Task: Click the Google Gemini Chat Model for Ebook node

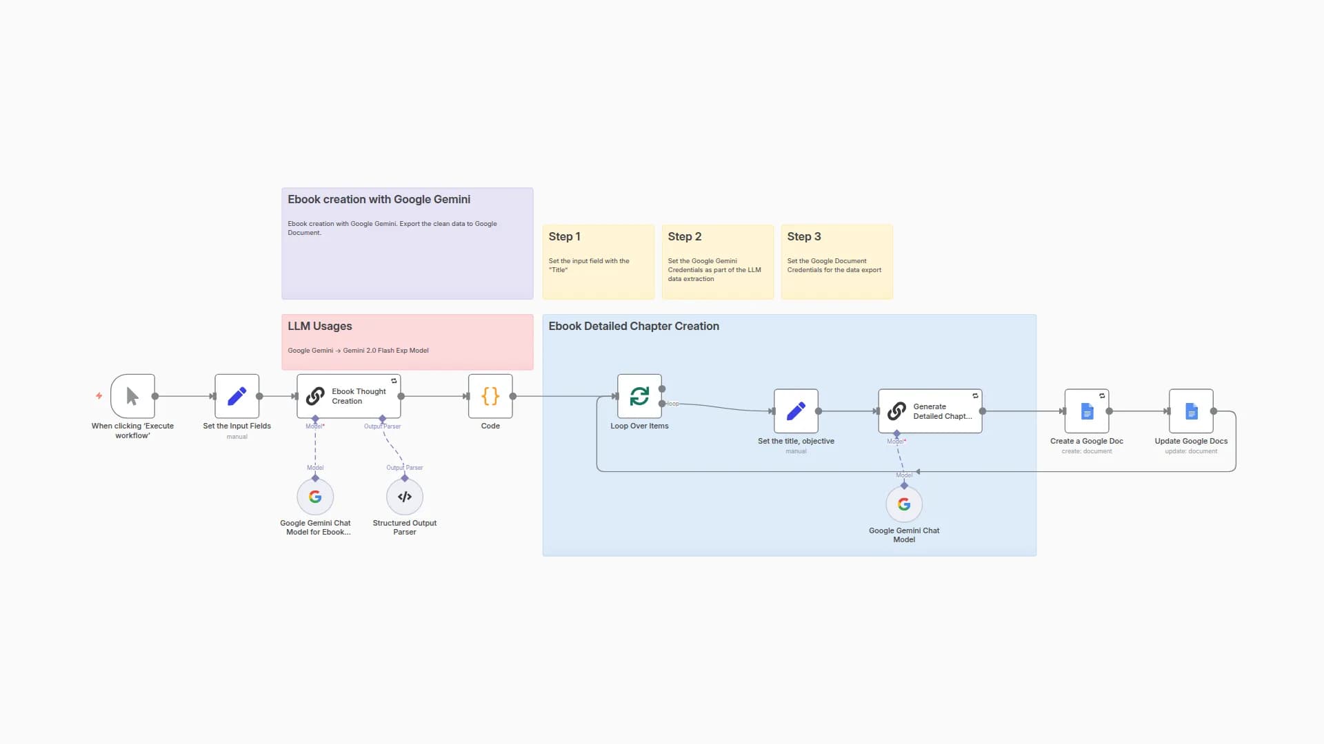Action: [x=315, y=497]
